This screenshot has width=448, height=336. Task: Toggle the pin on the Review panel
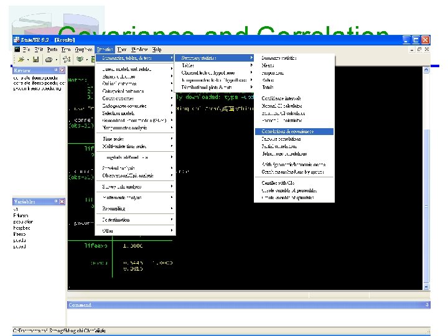pos(56,70)
